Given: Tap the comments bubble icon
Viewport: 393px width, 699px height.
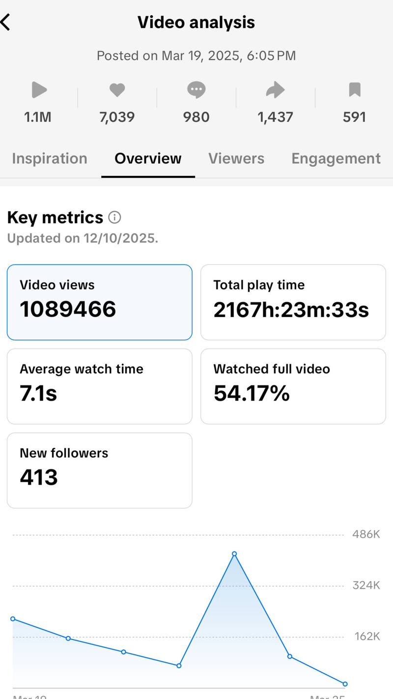Looking at the screenshot, I should pos(196,90).
